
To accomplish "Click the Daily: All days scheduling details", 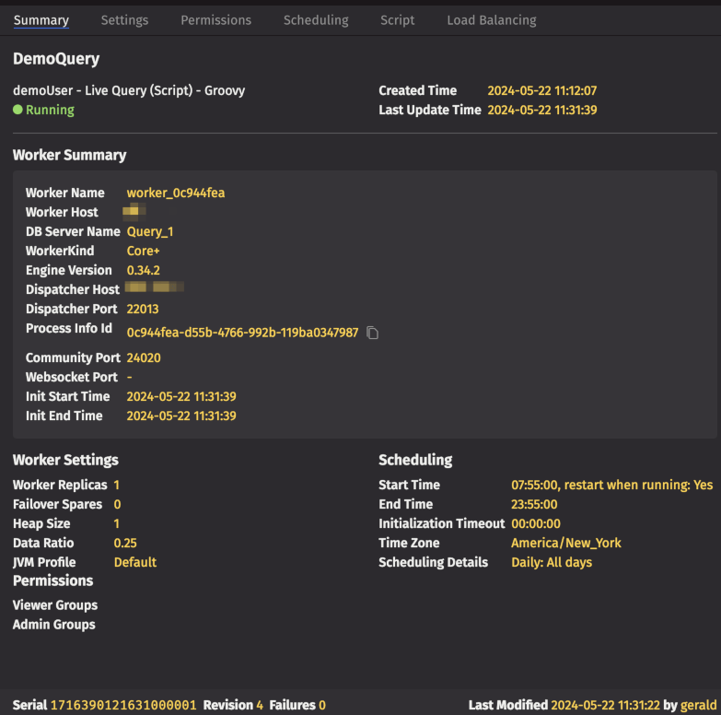I will 552,563.
